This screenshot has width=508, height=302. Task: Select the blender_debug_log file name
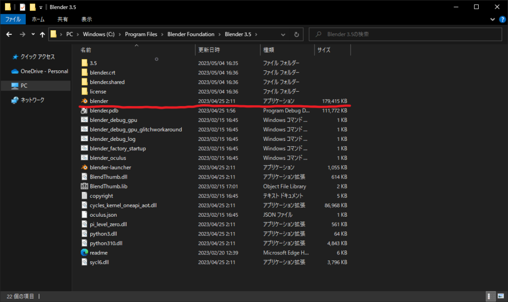pyautogui.click(x=113, y=139)
